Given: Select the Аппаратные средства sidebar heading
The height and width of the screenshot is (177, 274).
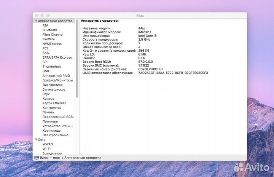Looking at the screenshot, I should pos(55,21).
